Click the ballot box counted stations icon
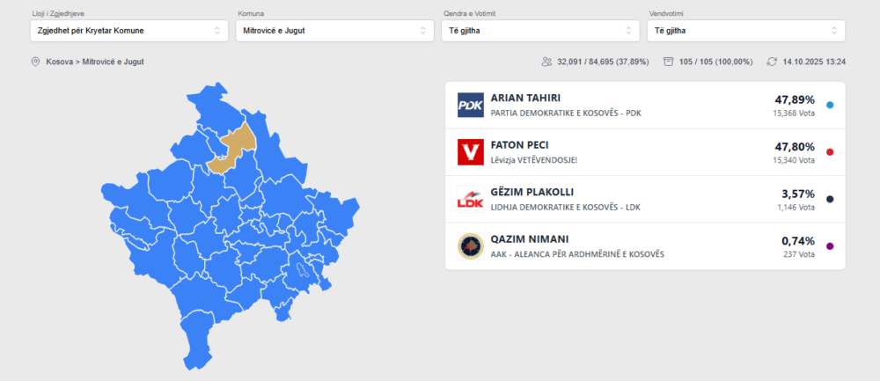 tap(669, 62)
